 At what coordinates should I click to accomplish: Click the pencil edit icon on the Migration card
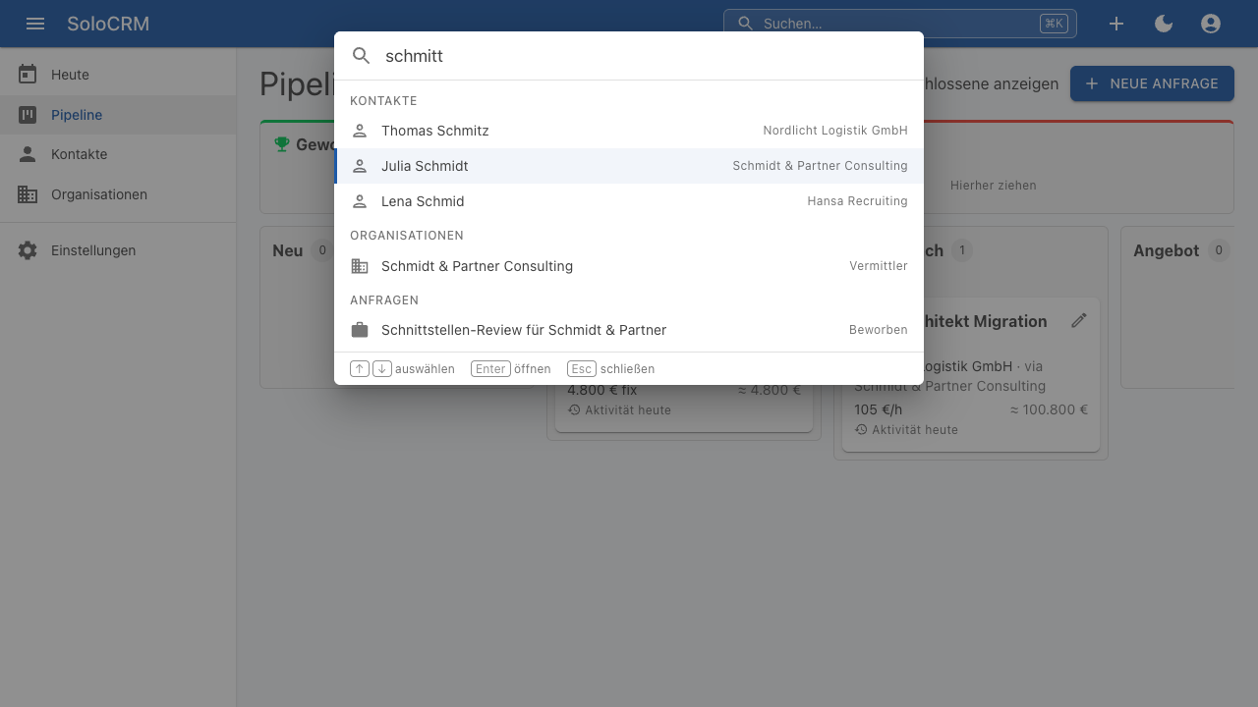[x=1079, y=320]
